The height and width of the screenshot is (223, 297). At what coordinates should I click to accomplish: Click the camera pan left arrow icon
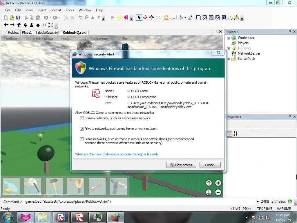tap(6, 25)
